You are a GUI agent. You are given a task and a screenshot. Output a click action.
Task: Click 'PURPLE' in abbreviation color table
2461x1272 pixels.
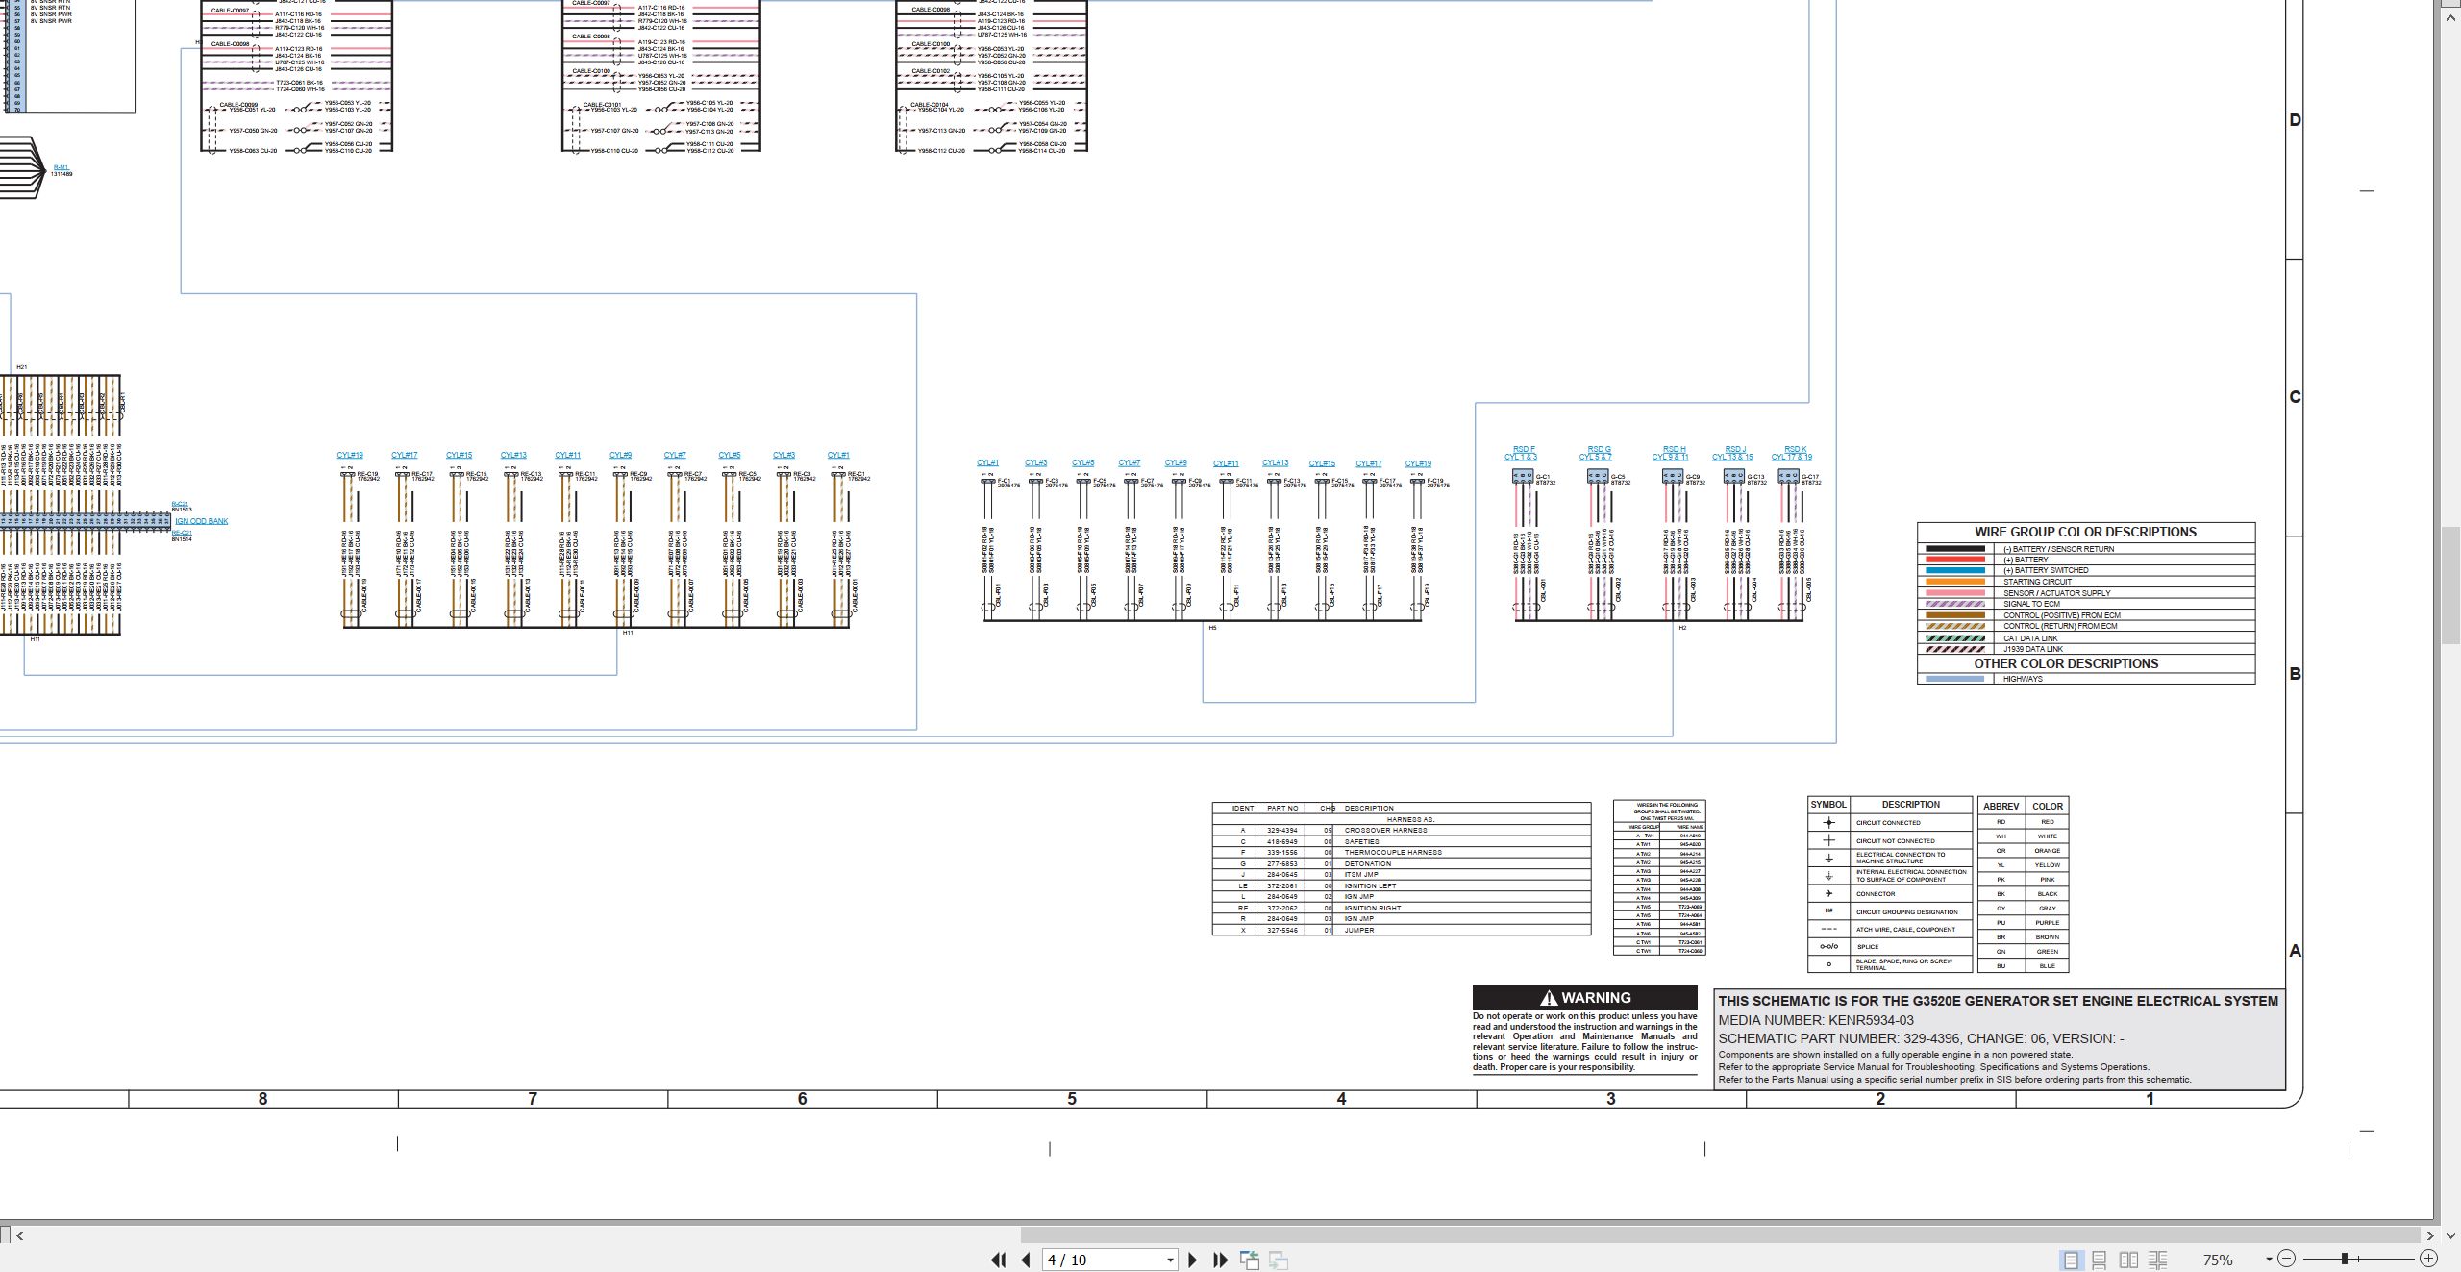pyautogui.click(x=2047, y=923)
